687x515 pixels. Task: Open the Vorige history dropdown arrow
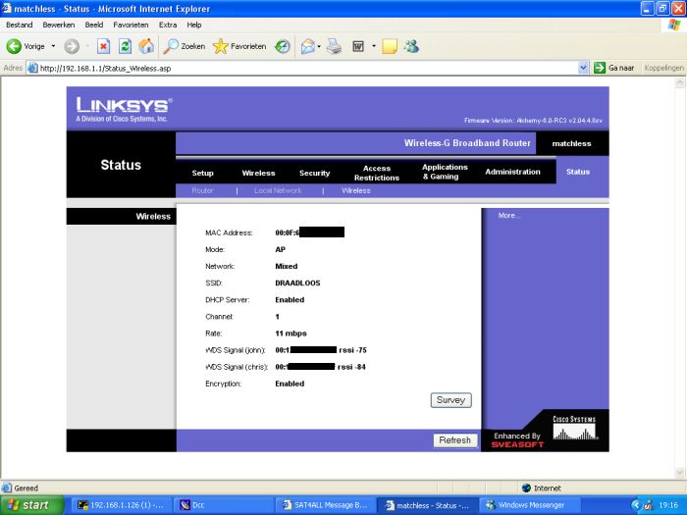53,46
